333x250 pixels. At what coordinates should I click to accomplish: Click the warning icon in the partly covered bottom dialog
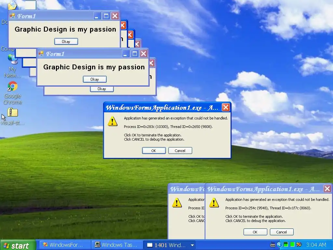click(177, 202)
